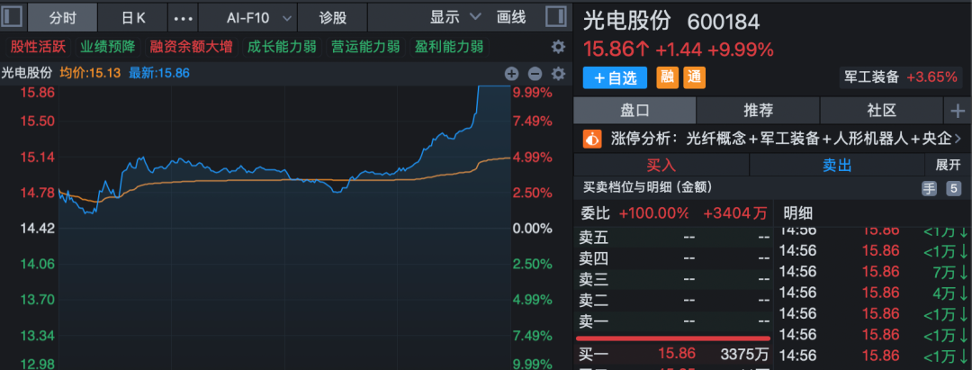This screenshot has width=972, height=370.
Task: Click the 买入 buy button
Action: point(661,166)
